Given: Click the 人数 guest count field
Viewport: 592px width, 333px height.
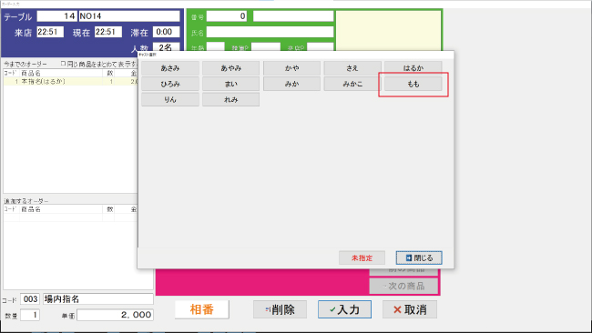Looking at the screenshot, I should tap(166, 47).
